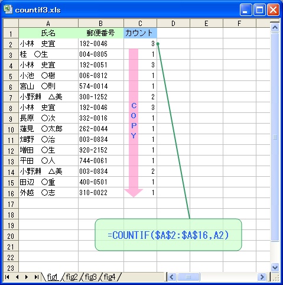Select column E header
This screenshot has height=285, width=283.
coord(206,23)
